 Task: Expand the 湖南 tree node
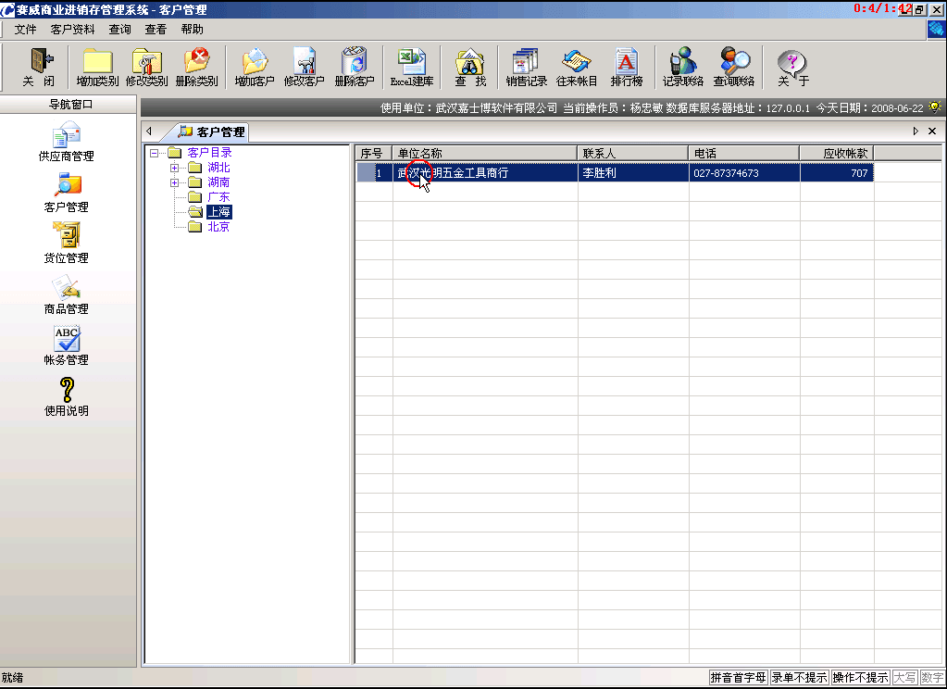[x=174, y=182]
